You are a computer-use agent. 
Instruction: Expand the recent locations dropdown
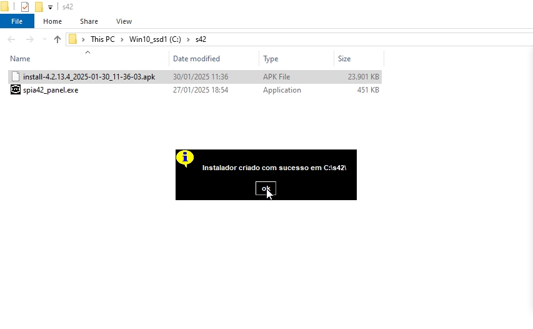click(44, 39)
